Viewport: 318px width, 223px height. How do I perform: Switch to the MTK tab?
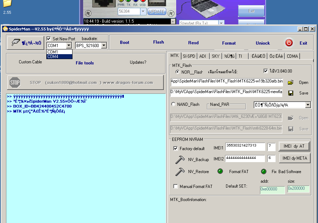[x=174, y=56]
